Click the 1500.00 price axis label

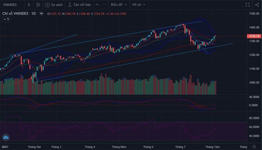point(254,14)
